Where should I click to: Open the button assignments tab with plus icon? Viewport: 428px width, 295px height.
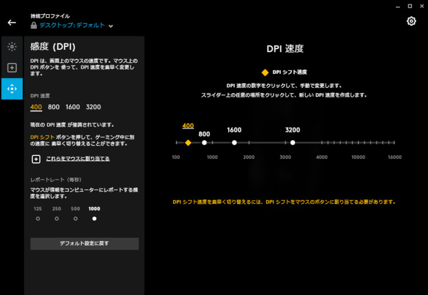coord(12,68)
